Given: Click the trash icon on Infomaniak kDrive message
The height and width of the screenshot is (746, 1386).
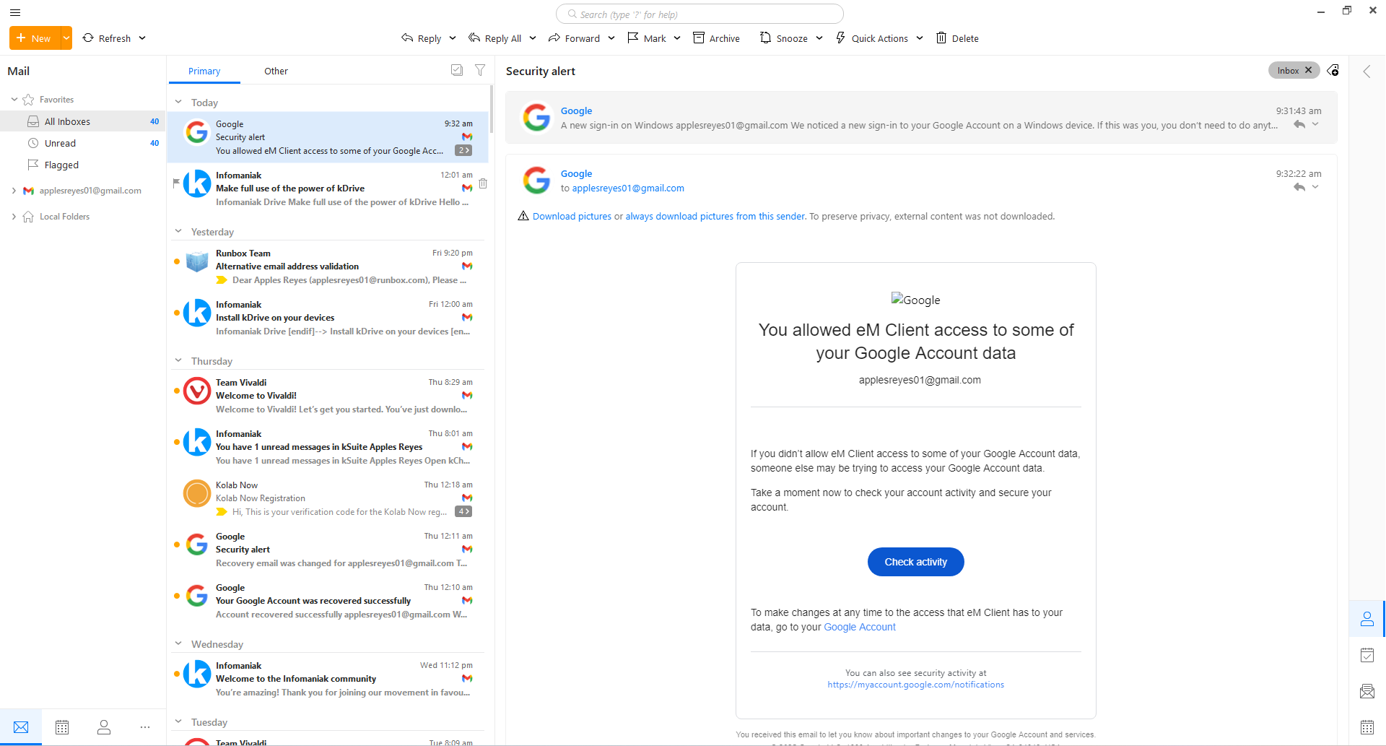Looking at the screenshot, I should point(483,183).
